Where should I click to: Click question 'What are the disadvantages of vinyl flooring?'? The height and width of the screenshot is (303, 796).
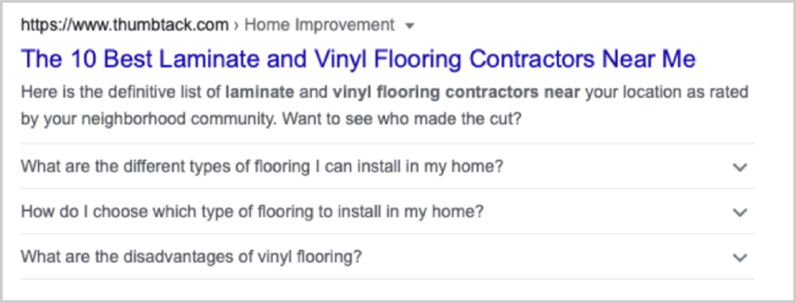191,256
